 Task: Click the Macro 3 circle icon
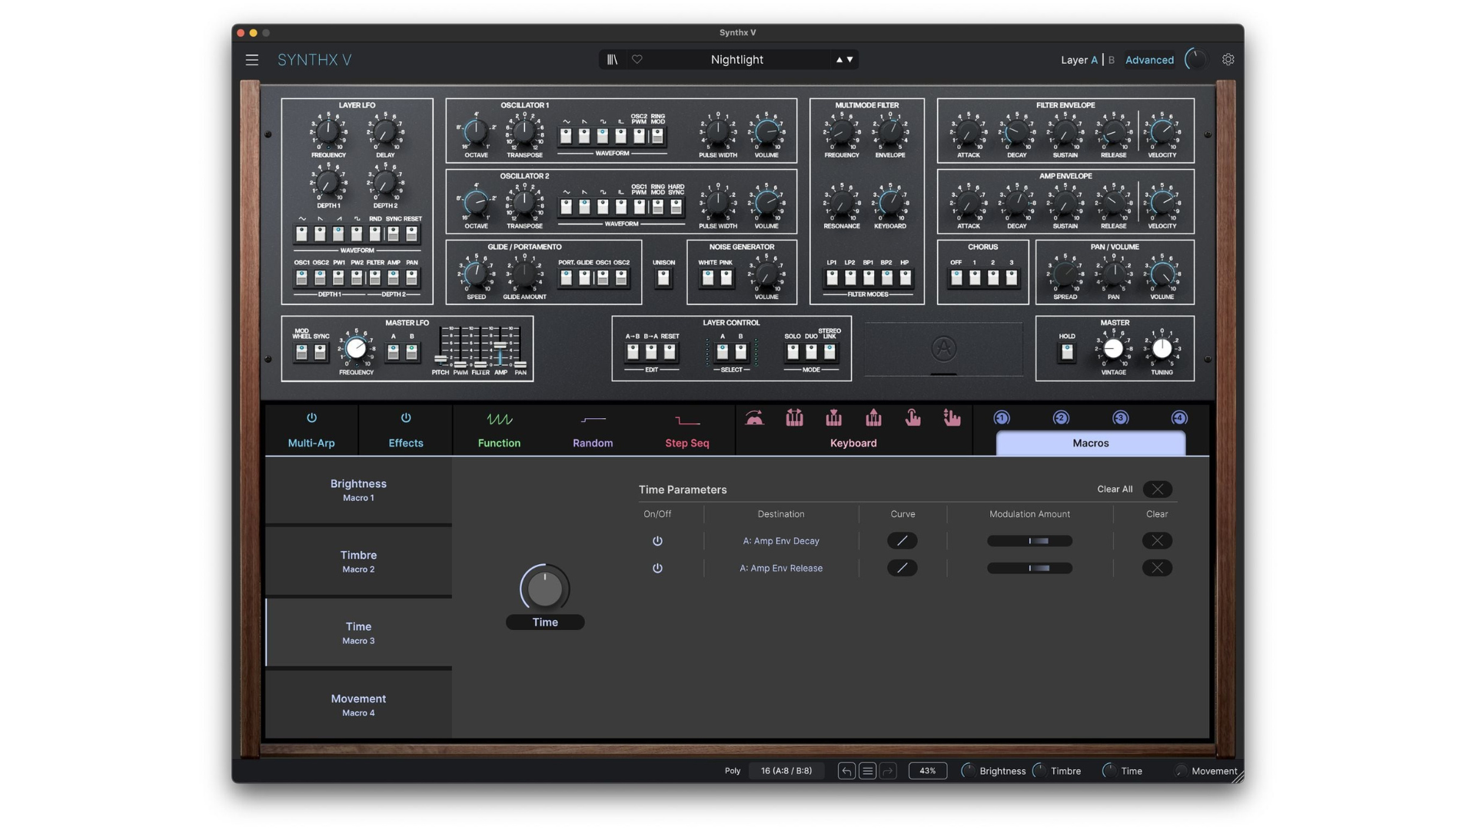click(x=1120, y=418)
